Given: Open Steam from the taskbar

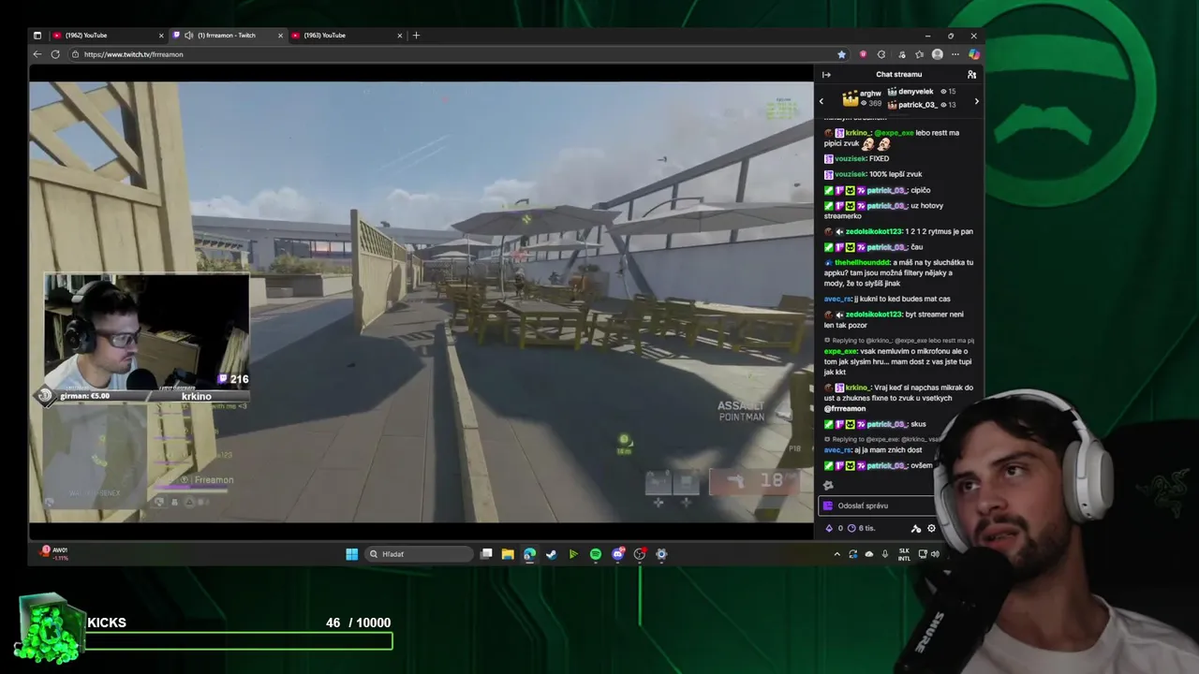Looking at the screenshot, I should (551, 554).
